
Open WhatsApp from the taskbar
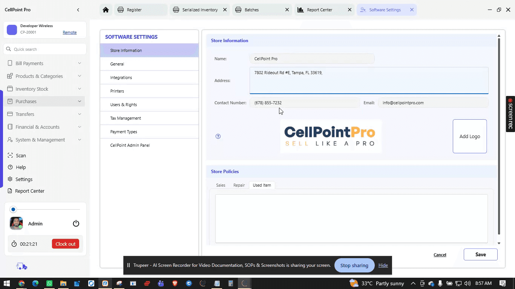click(49, 283)
